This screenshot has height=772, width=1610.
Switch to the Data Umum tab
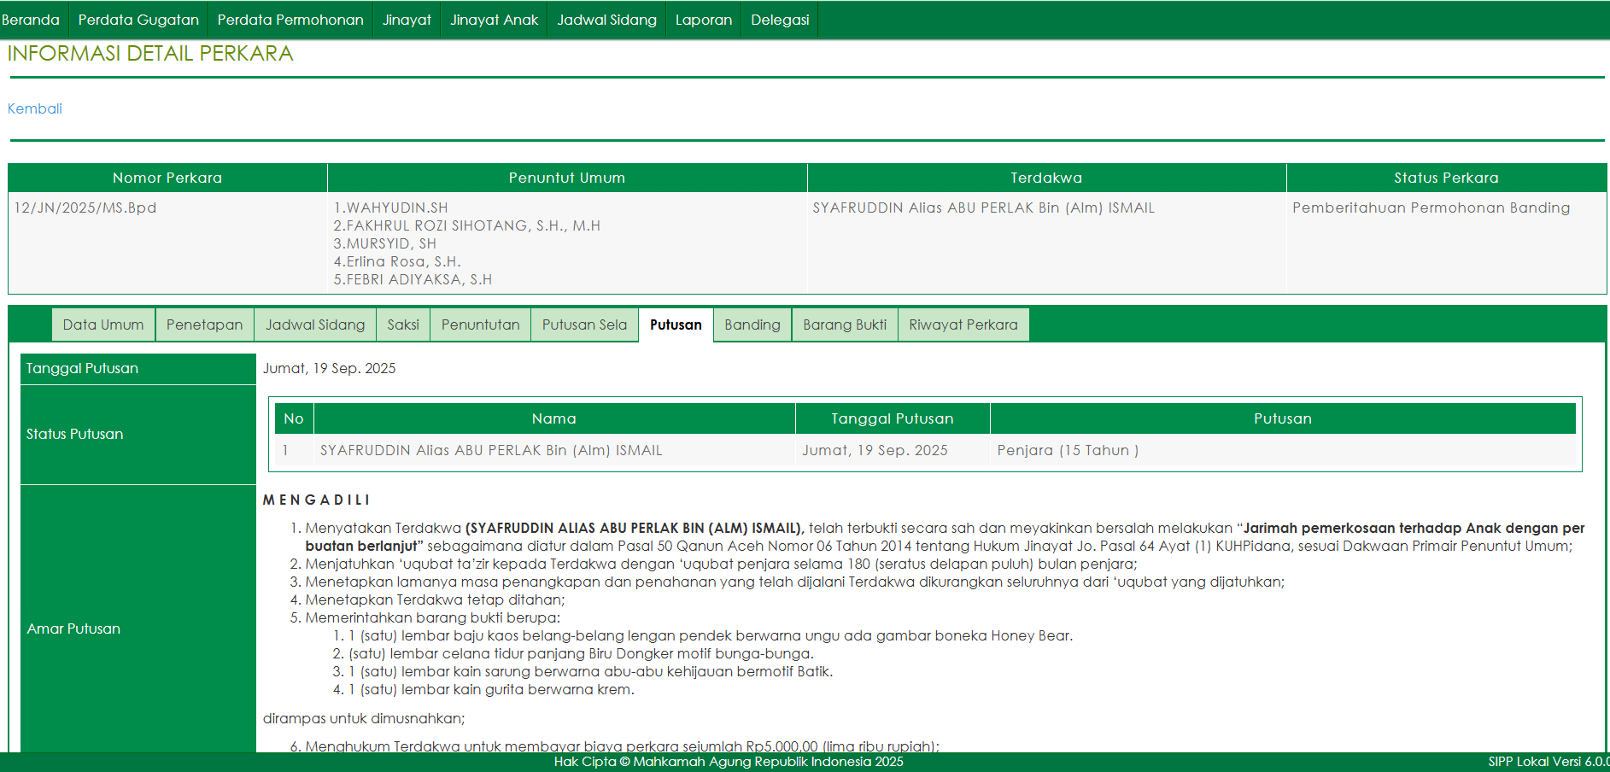point(103,325)
